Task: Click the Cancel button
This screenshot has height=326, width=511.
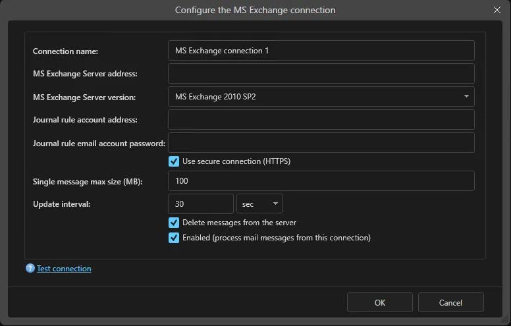Action: 450,302
